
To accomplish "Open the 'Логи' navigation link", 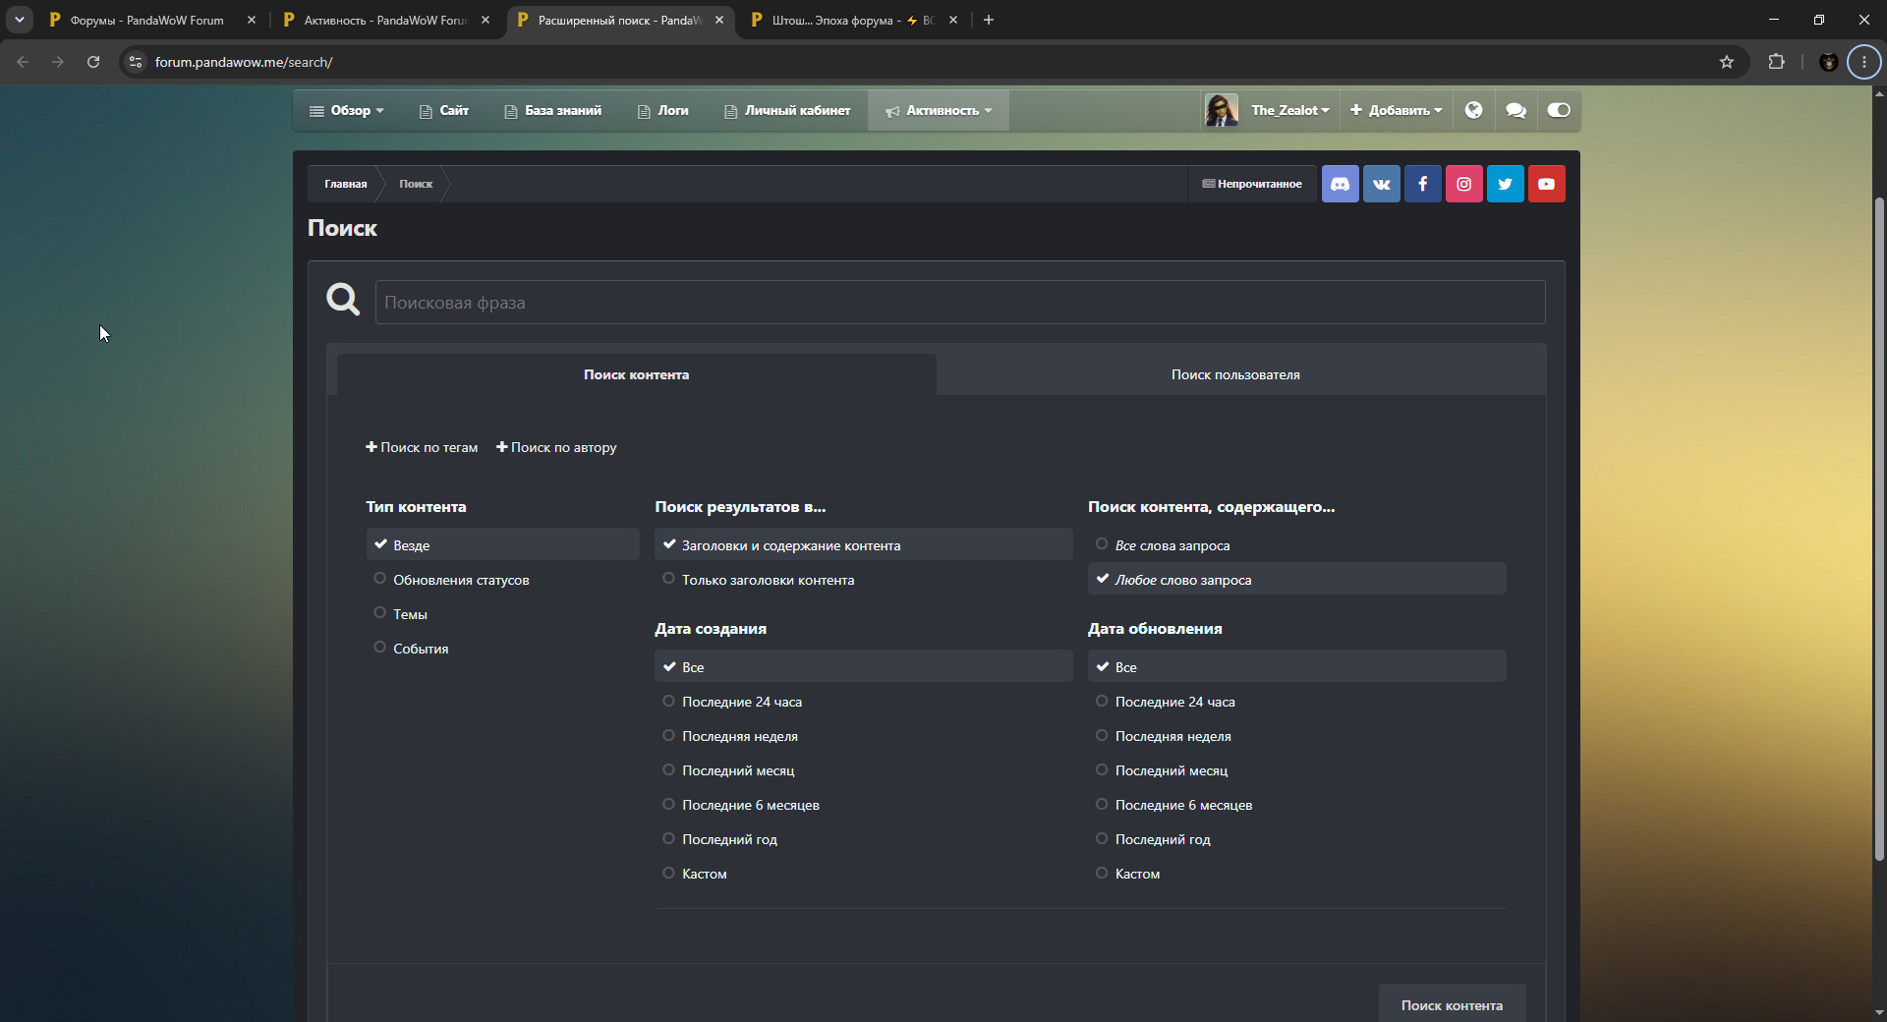I will (x=663, y=110).
